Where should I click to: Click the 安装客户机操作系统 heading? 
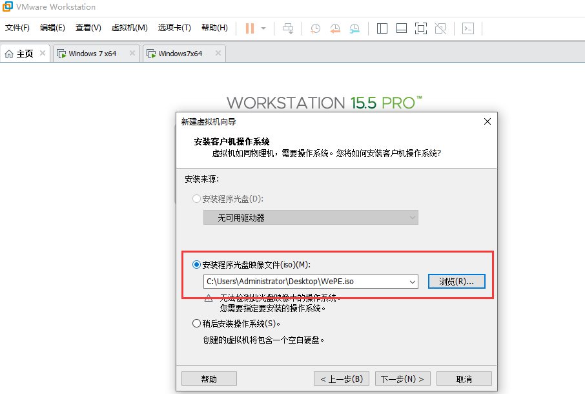click(232, 142)
